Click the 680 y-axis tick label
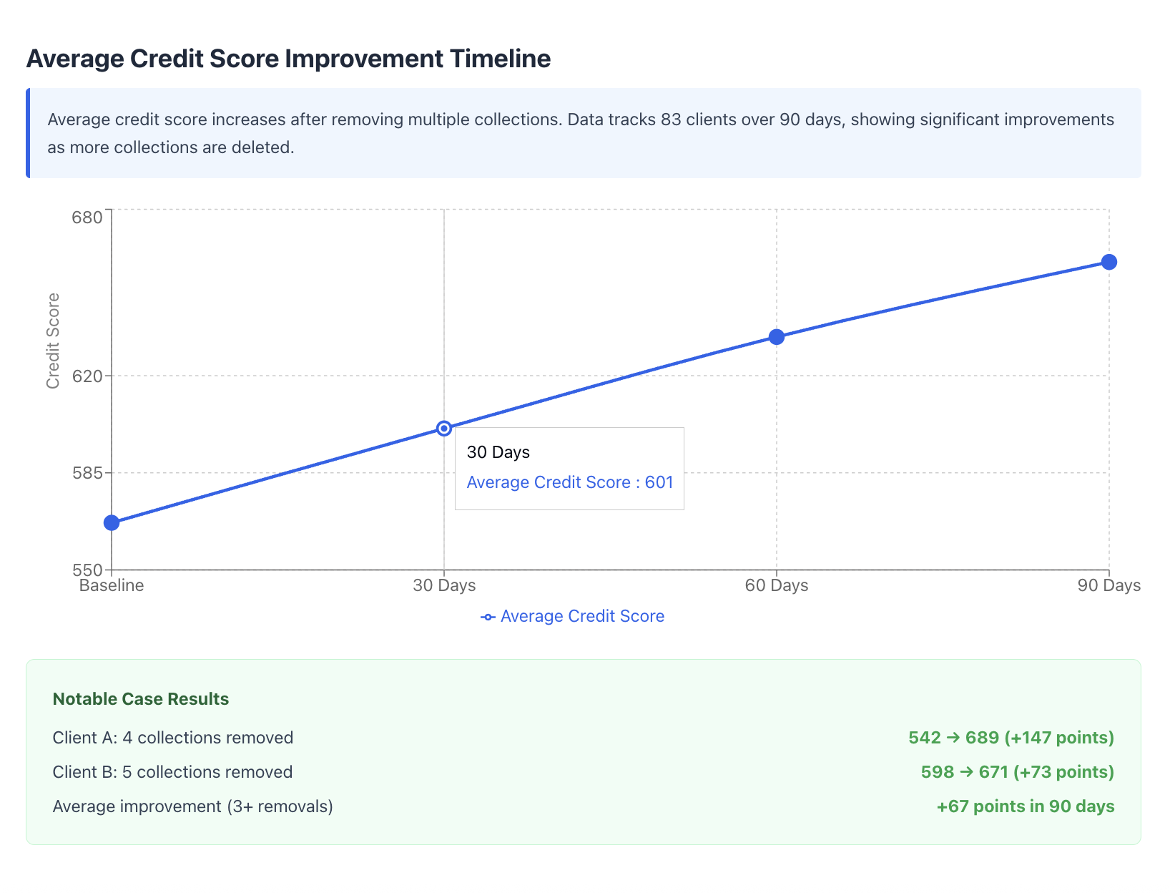Image resolution: width=1170 pixels, height=893 pixels. 87,217
